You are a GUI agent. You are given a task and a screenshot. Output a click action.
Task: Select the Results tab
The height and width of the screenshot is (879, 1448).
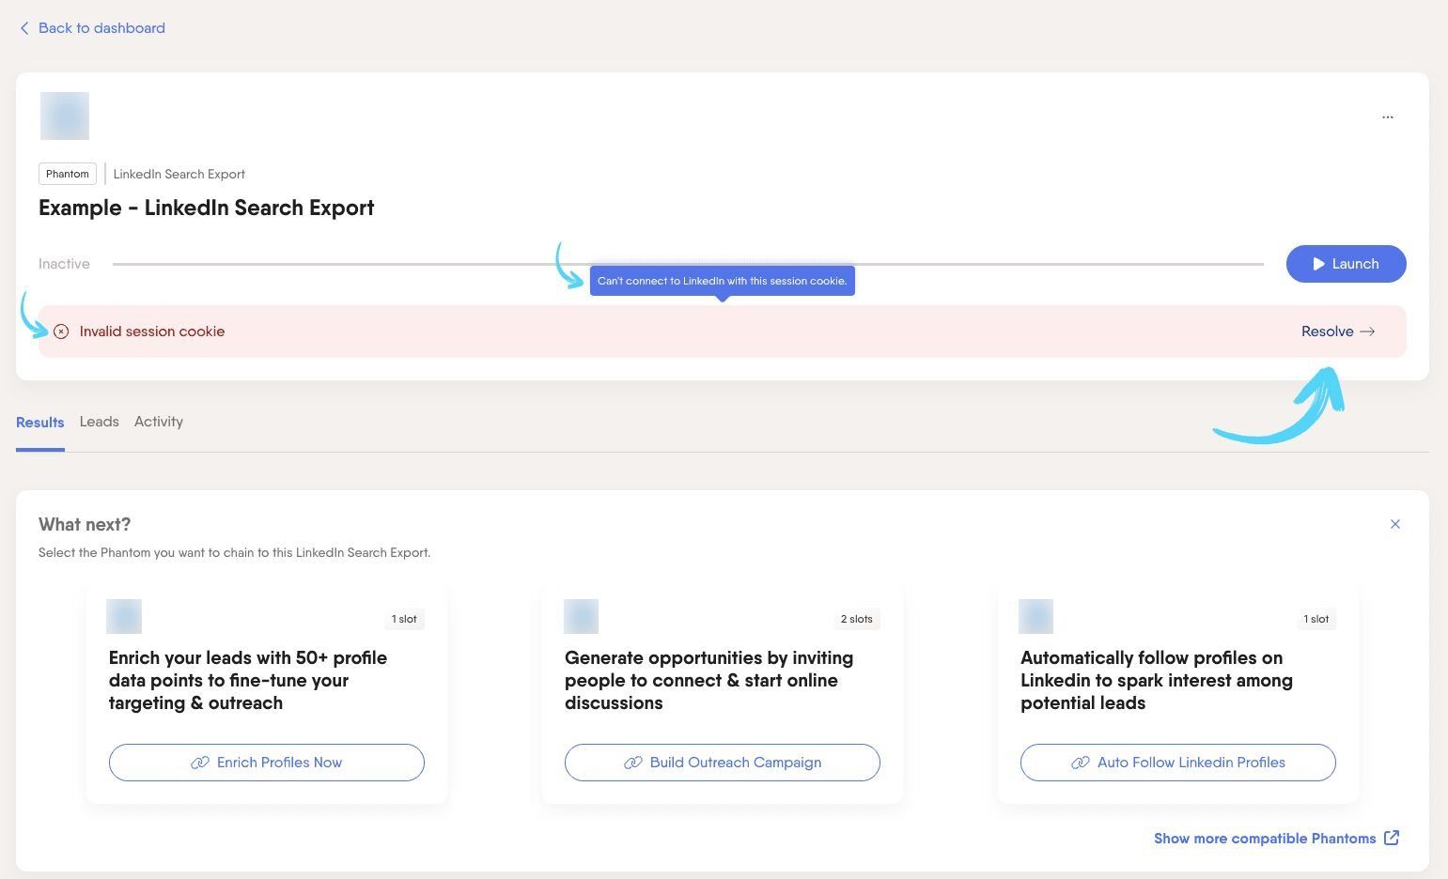[40, 423]
